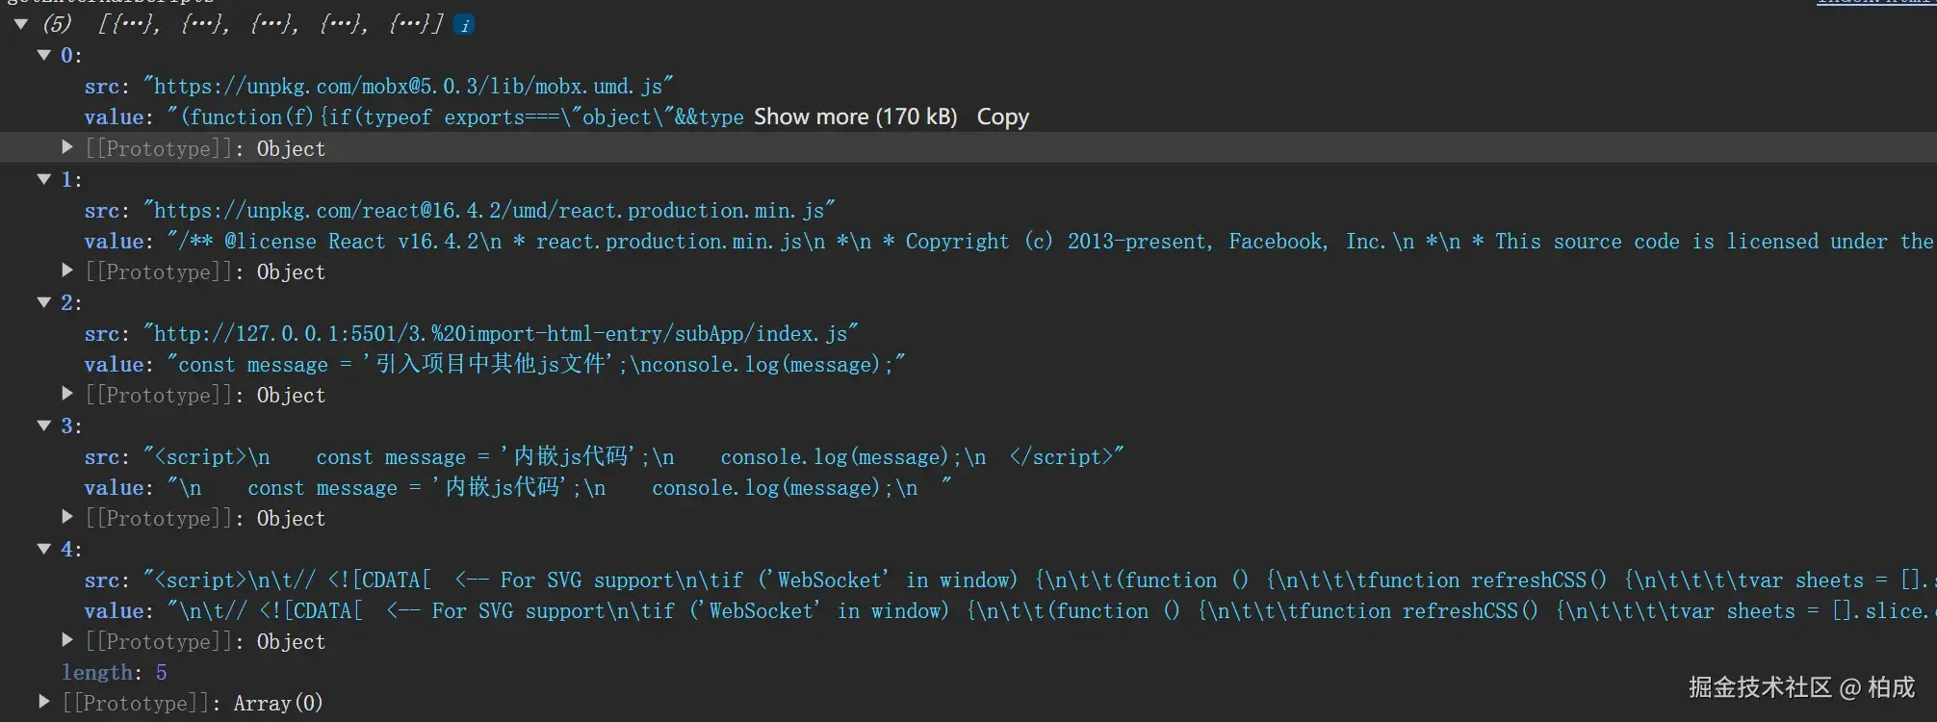
Task: Expand [[Prototype]] Object under item 4
Action: pyautogui.click(x=67, y=640)
